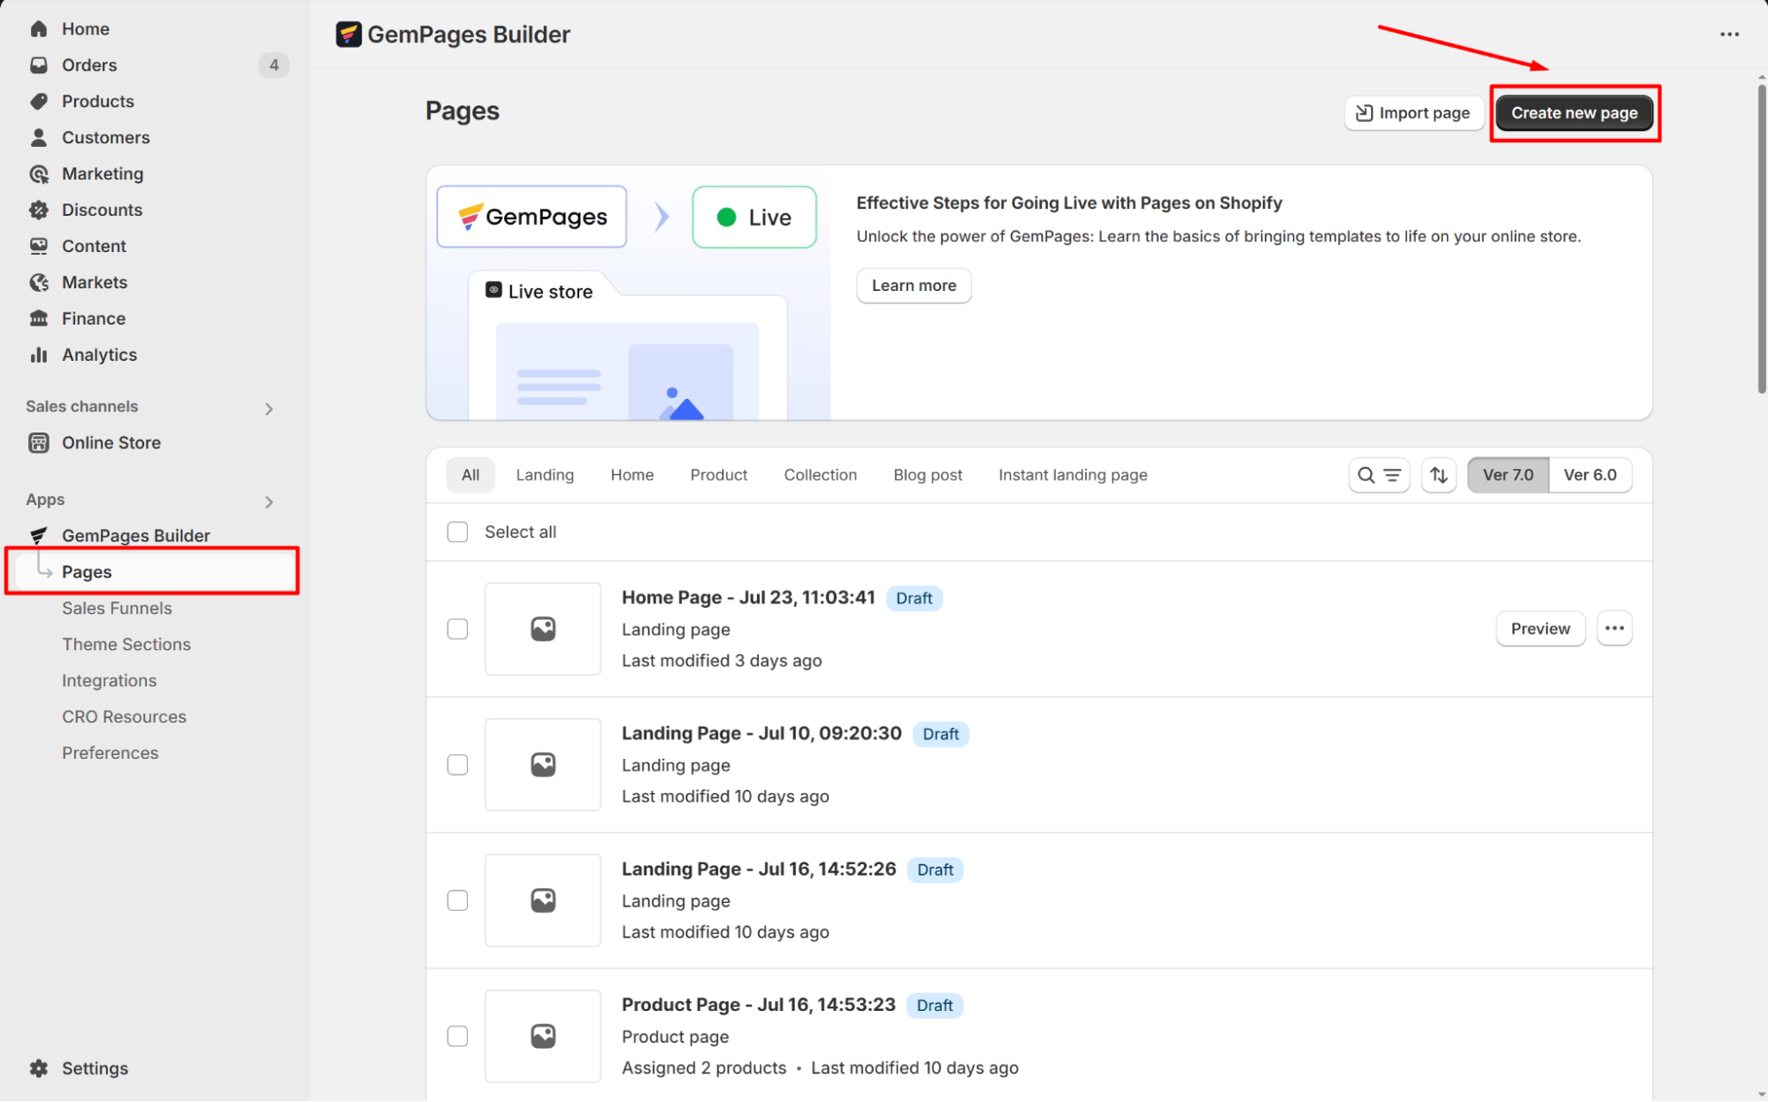Click the Analytics bar chart icon

39,355
